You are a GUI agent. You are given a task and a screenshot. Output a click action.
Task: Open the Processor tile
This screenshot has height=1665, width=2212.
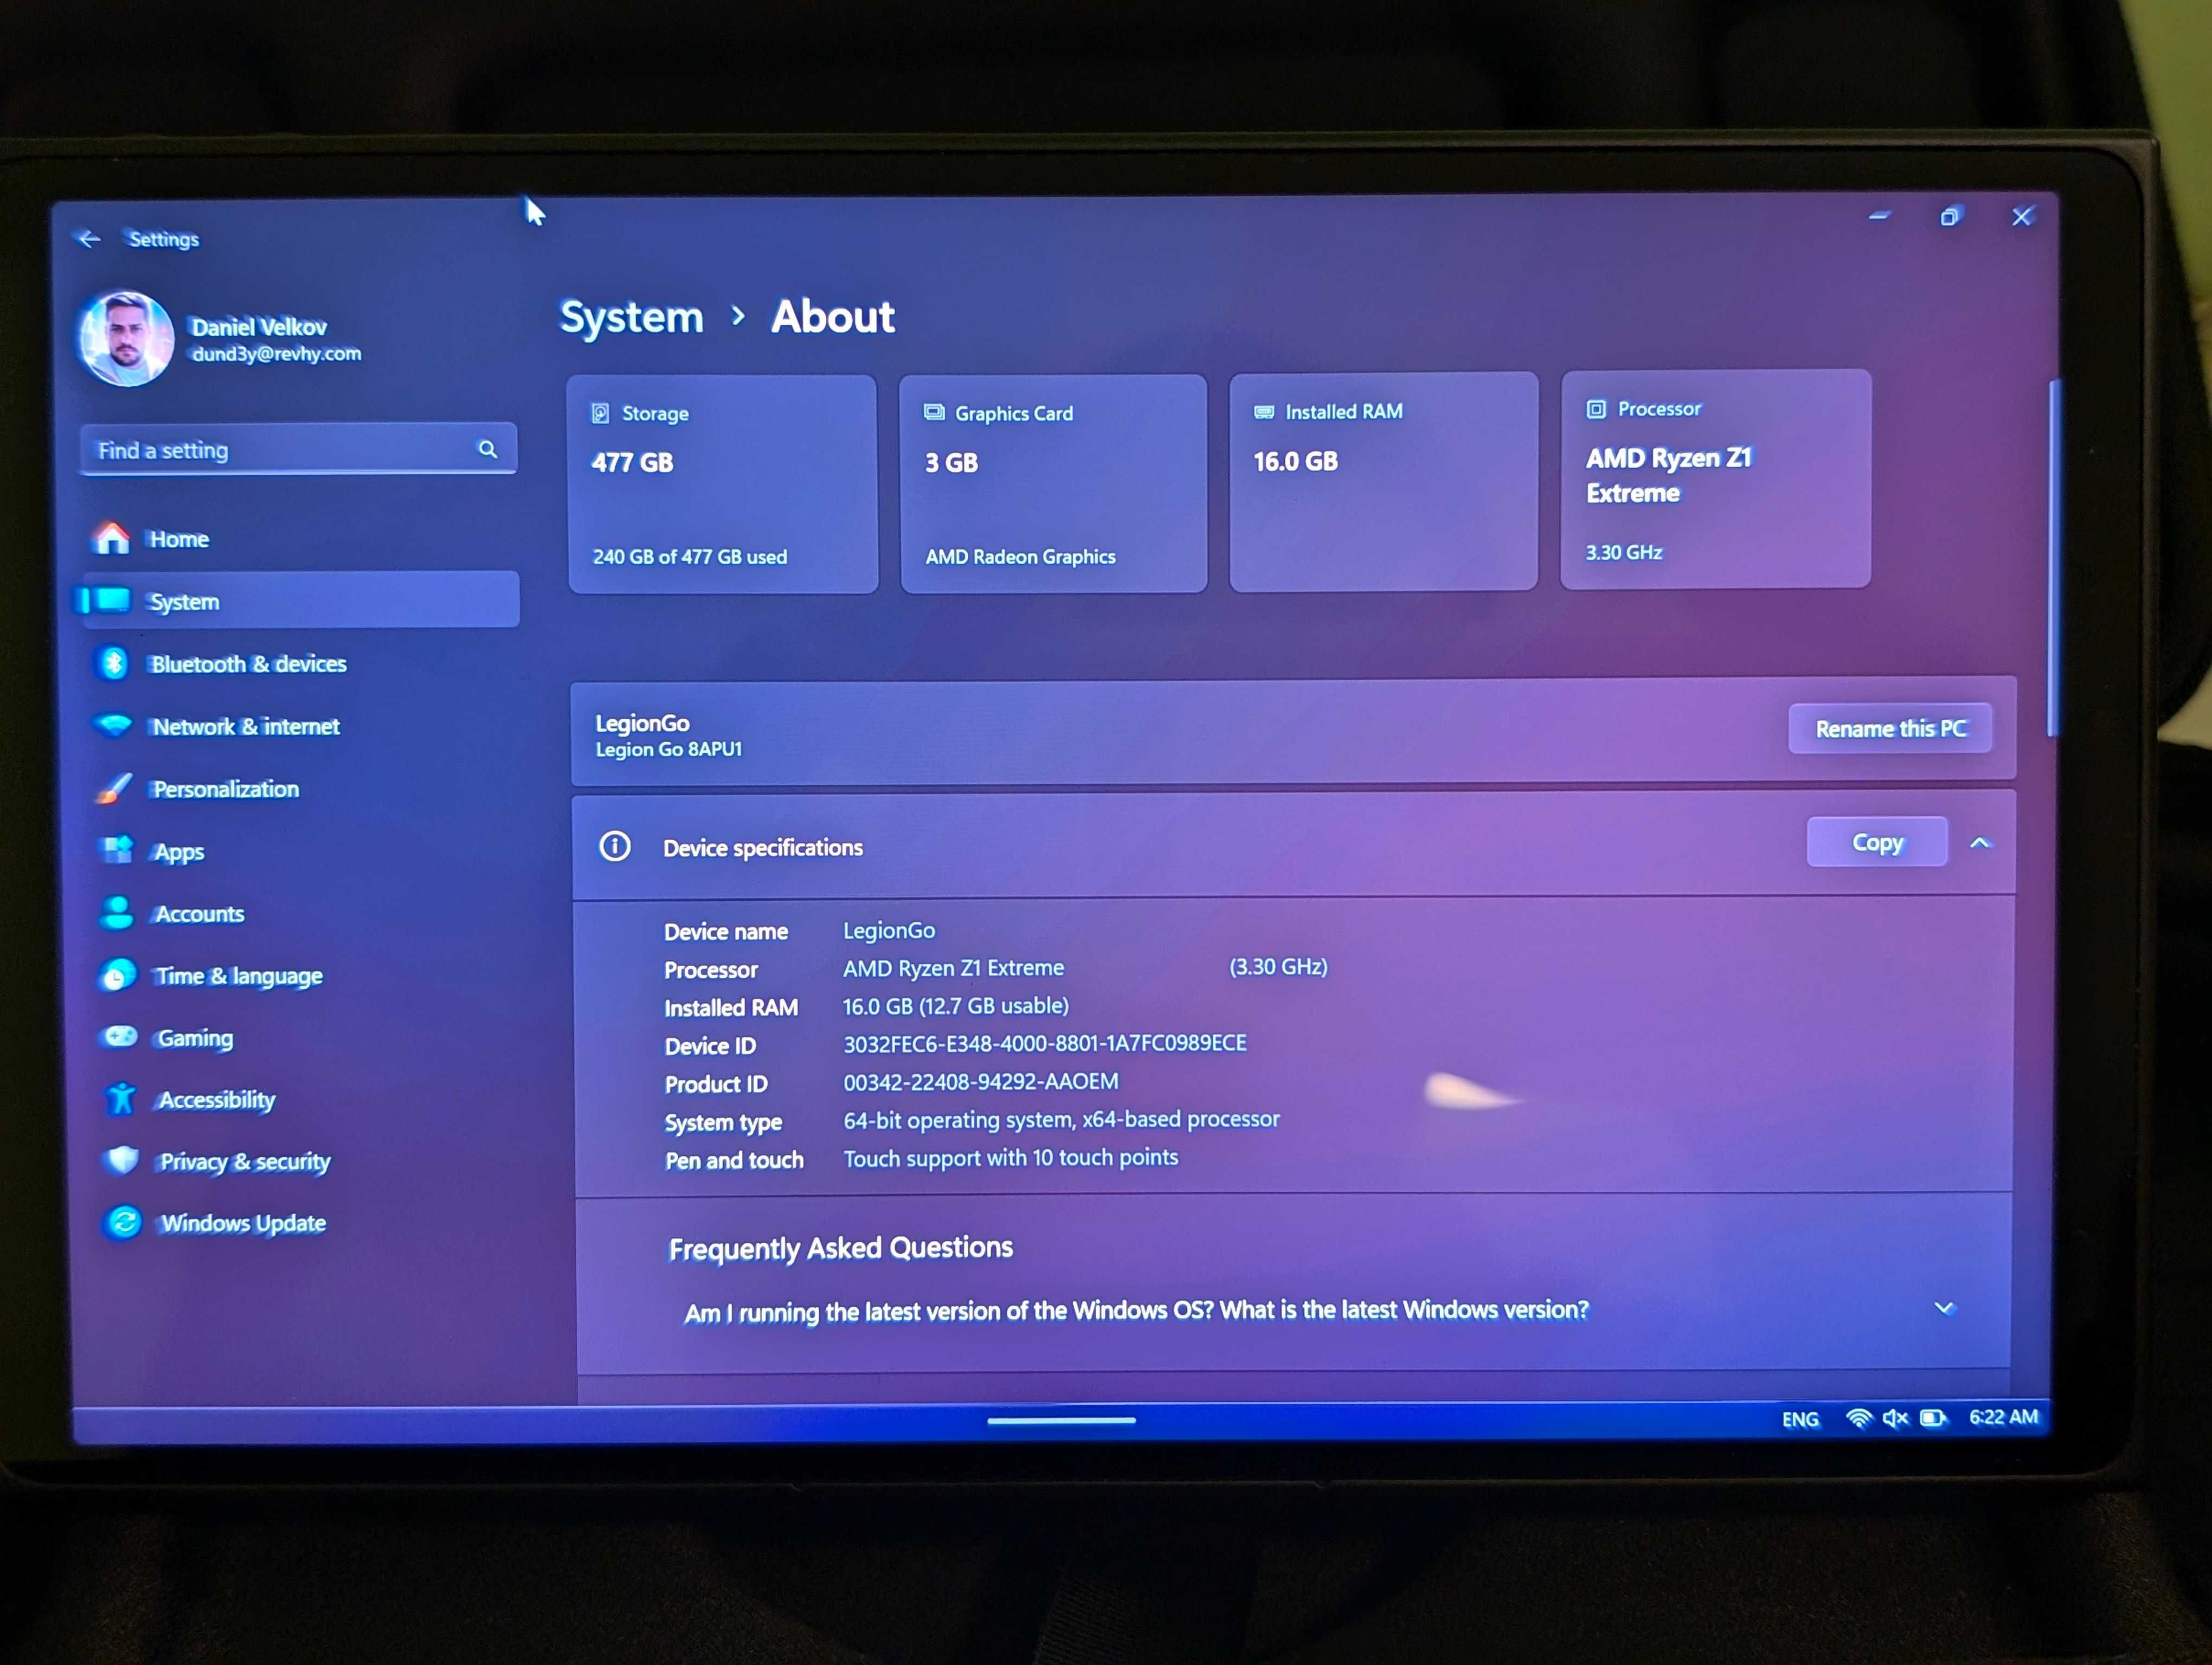1715,479
